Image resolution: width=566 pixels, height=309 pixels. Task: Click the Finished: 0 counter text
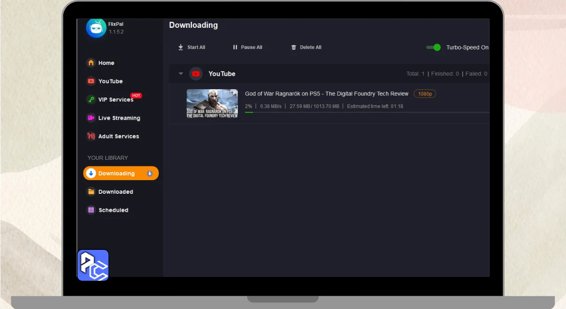[445, 74]
